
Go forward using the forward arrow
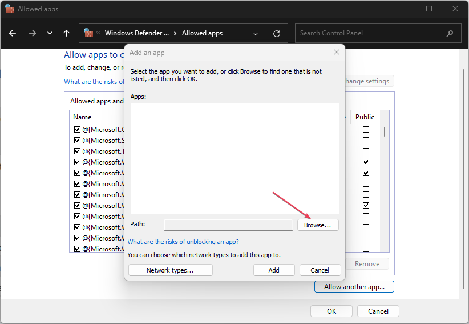tap(33, 33)
